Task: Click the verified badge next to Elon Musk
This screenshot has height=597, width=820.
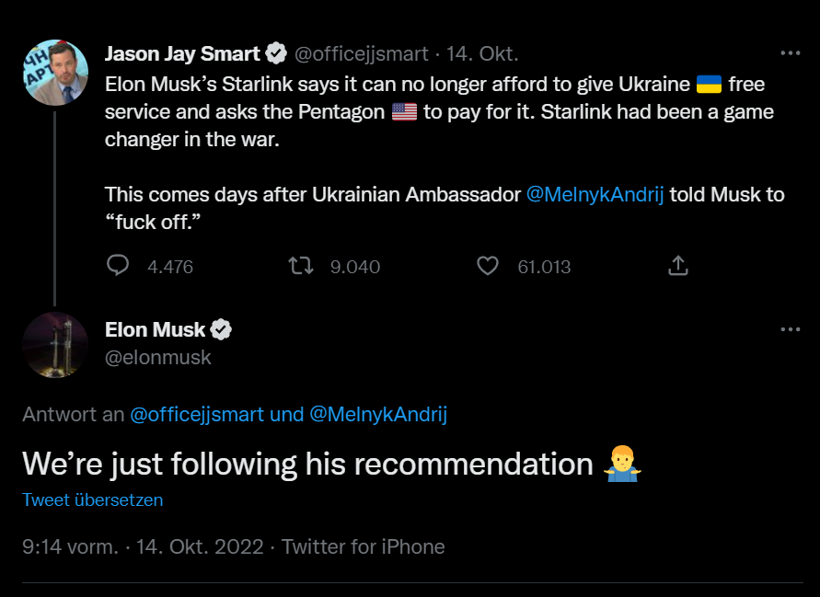Action: pyautogui.click(x=221, y=329)
